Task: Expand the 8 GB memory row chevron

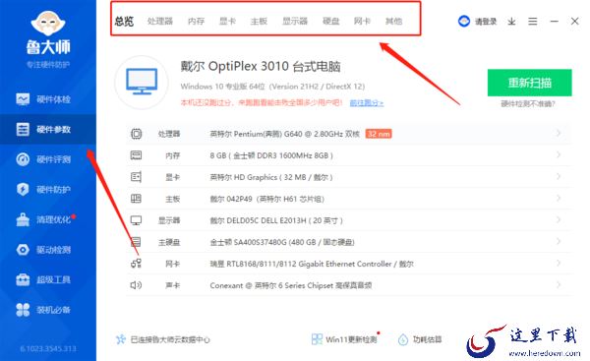Action: click(559, 154)
